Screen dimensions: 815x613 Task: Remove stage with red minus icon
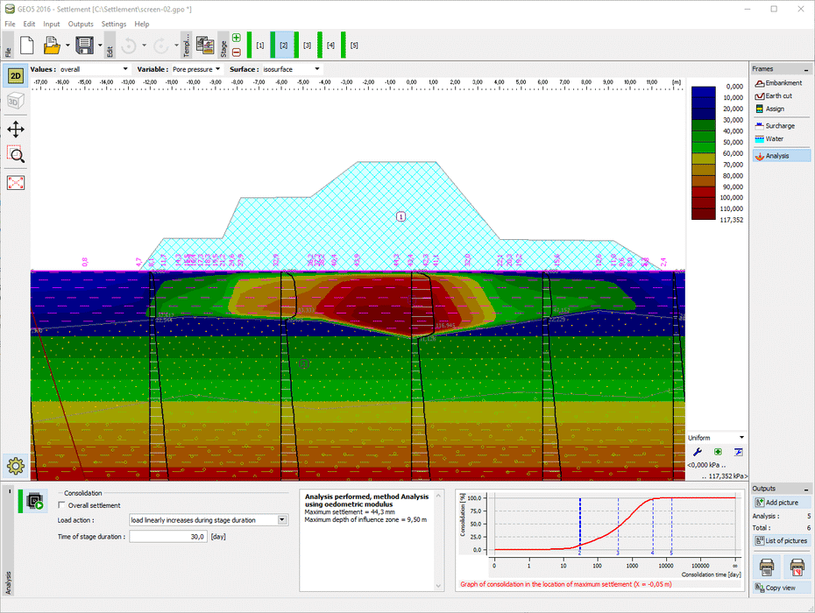click(x=237, y=52)
